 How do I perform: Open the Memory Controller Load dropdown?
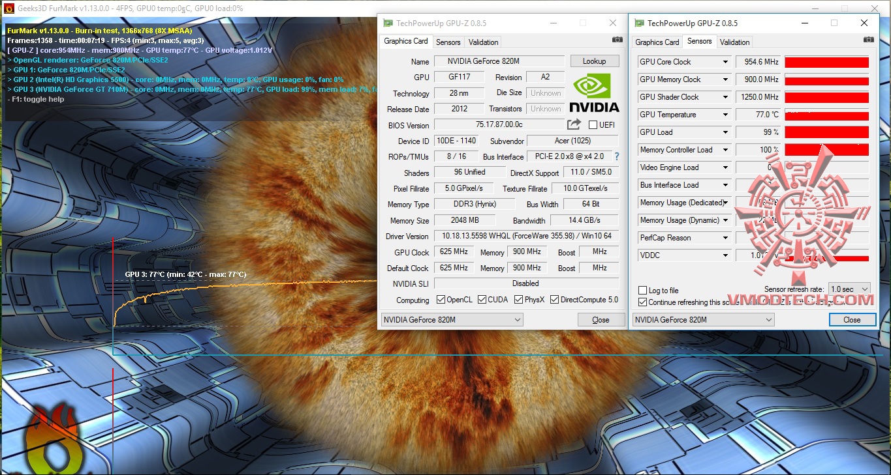point(725,150)
